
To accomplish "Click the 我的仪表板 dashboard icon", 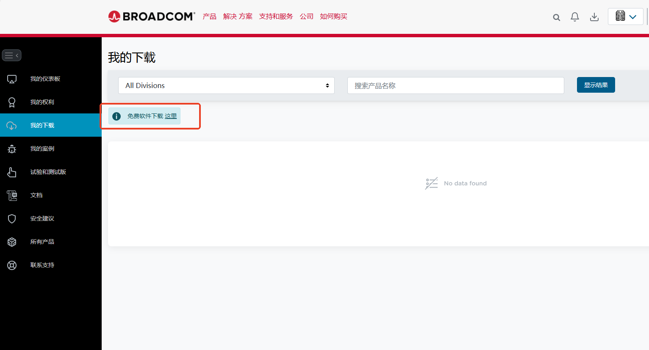I will click(x=12, y=79).
